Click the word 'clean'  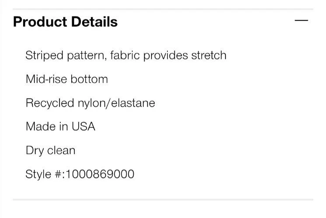point(61,150)
